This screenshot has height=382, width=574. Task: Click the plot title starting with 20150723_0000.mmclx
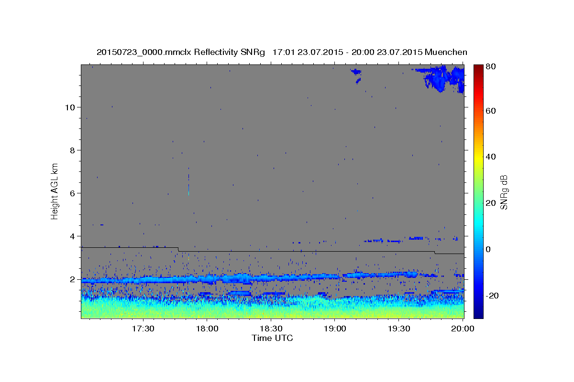[x=282, y=52]
